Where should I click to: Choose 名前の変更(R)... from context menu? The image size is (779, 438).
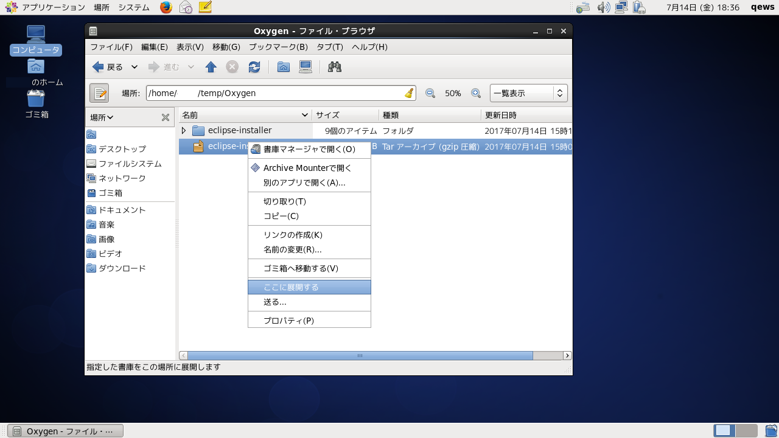[309, 249]
